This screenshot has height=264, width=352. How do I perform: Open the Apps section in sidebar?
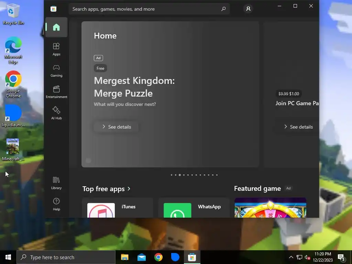(56, 49)
